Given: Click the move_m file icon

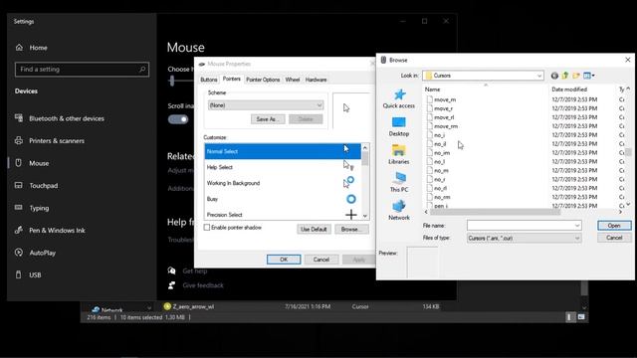Looking at the screenshot, I should (x=429, y=99).
